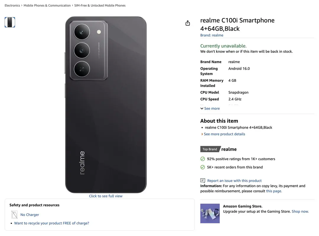
Task: Open the Electronics breadcrumb
Action: click(12, 5)
